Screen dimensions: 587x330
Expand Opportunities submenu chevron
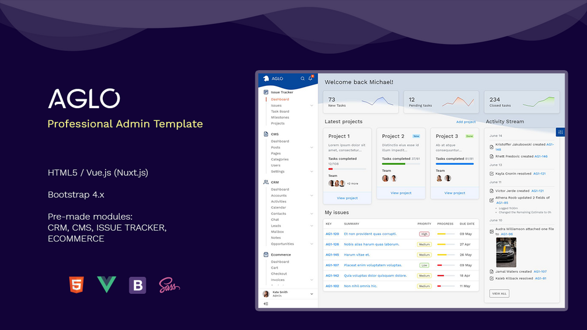click(x=311, y=244)
